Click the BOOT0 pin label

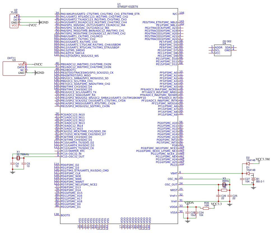[65, 215]
